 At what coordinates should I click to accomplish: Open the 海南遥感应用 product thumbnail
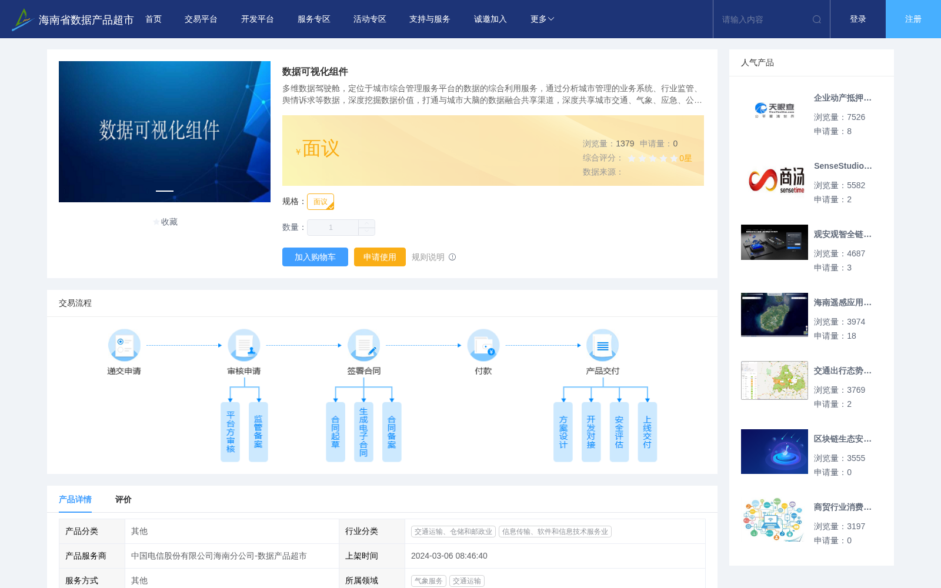(775, 315)
